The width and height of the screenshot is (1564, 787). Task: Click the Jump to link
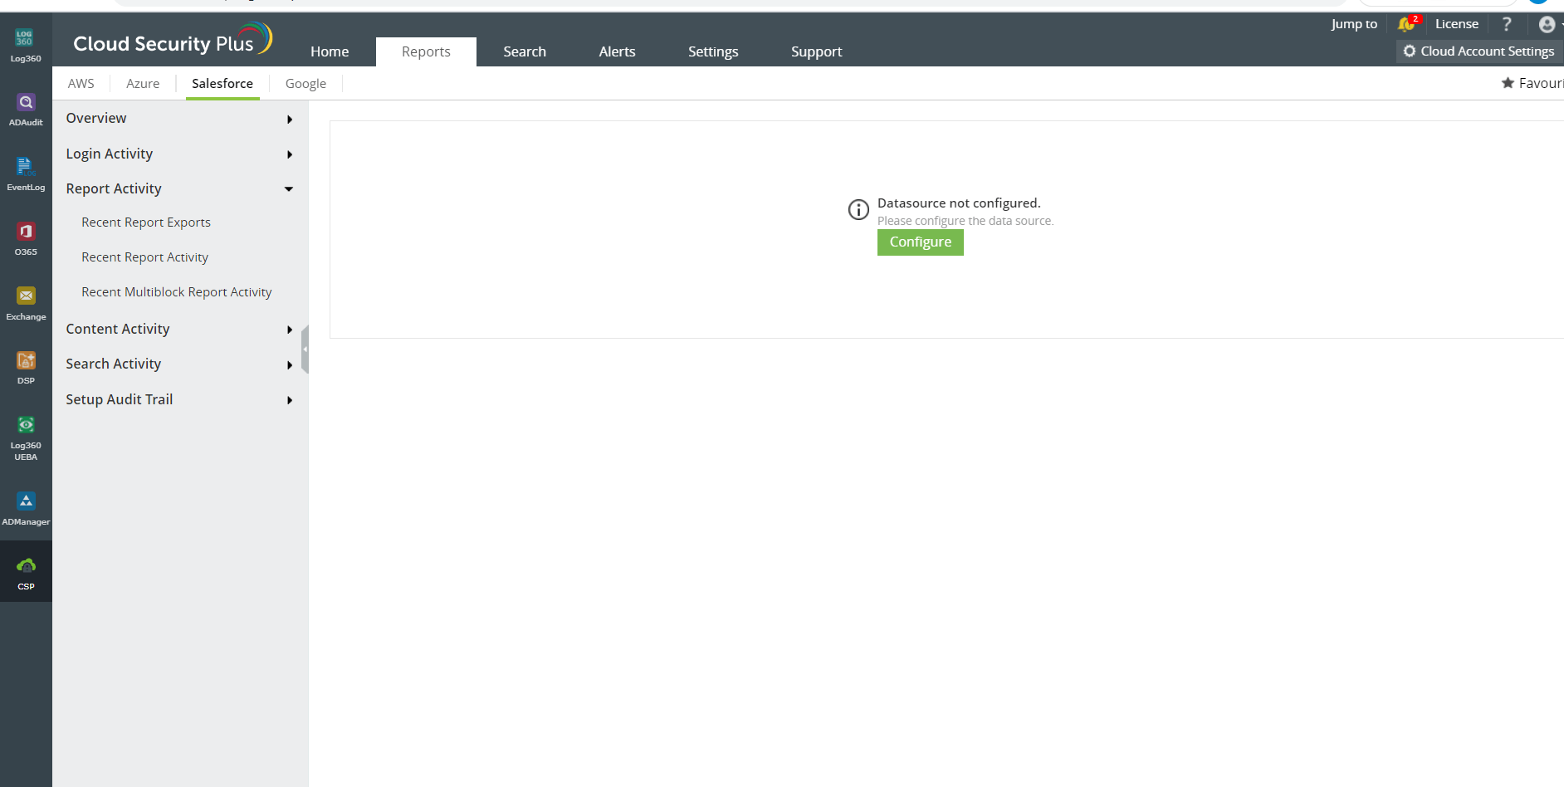click(1354, 24)
